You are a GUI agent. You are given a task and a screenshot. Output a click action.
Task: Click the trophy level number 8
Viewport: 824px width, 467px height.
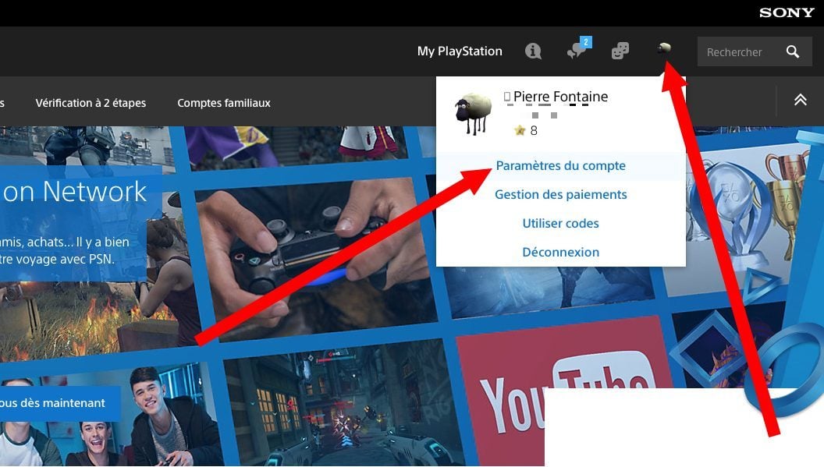534,130
